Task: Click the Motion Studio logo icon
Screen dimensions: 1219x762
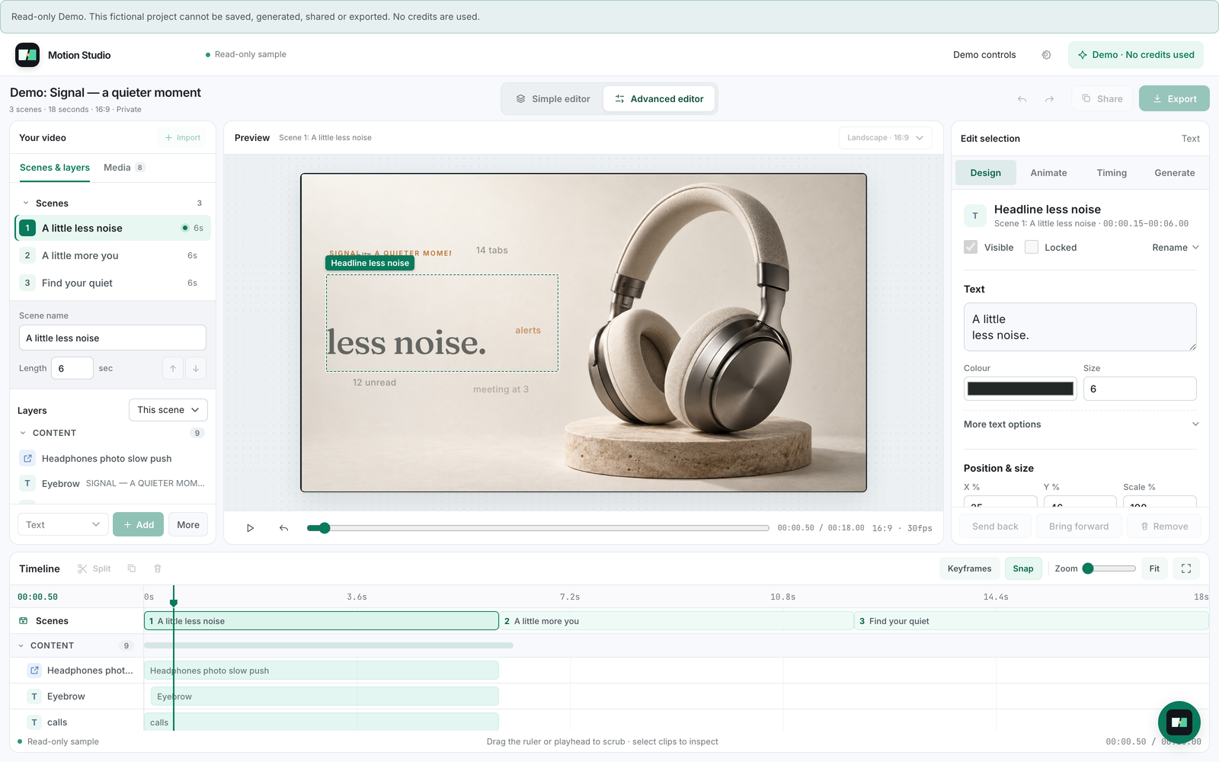Action: pos(27,55)
